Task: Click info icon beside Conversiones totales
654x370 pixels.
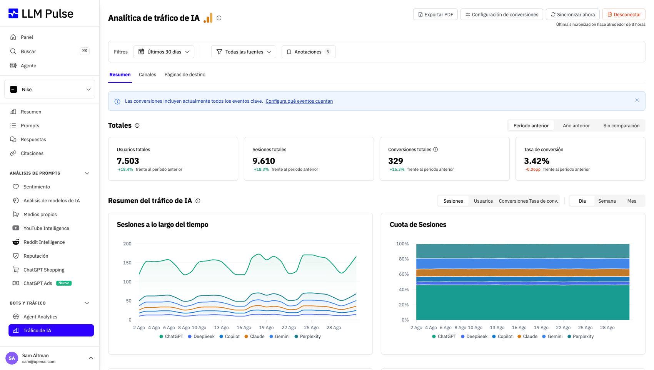Action: point(435,150)
